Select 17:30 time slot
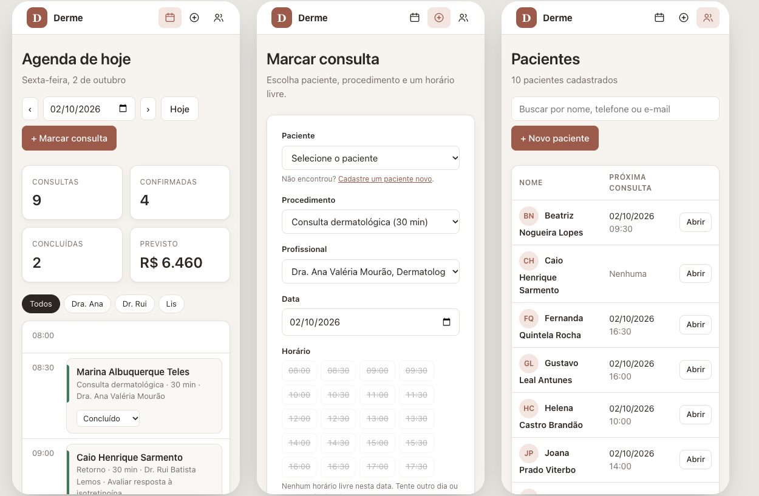Image resolution: width=759 pixels, height=496 pixels. click(417, 466)
